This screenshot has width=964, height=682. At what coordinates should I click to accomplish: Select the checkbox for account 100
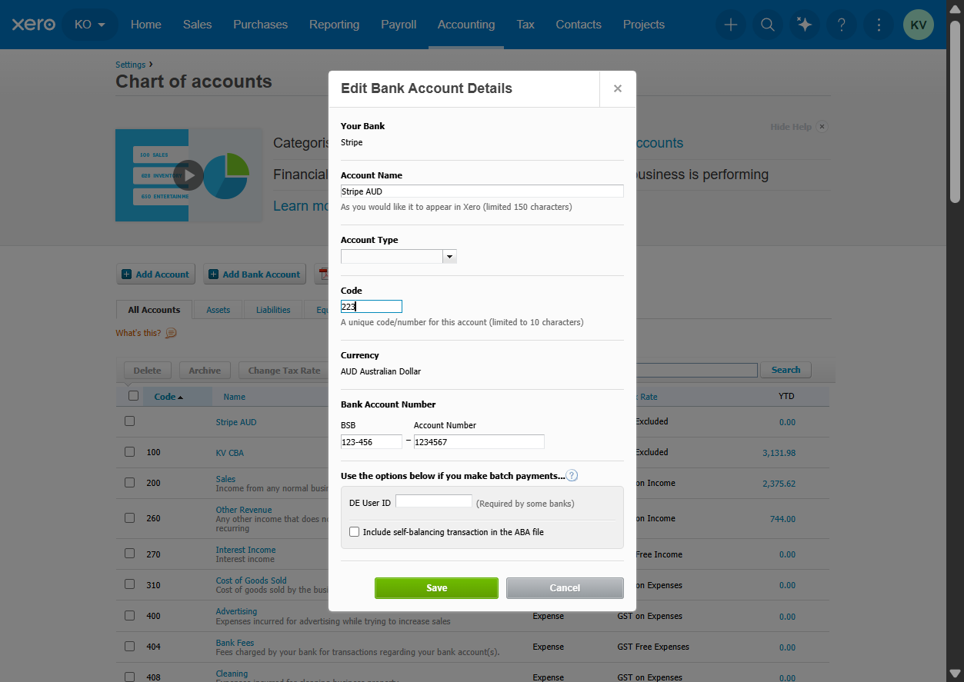[129, 452]
